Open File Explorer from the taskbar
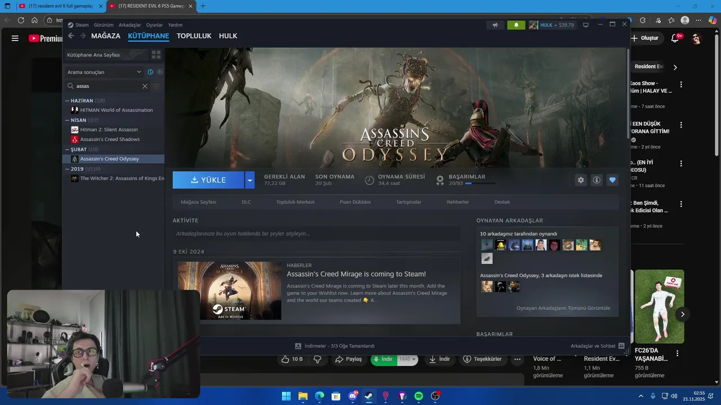 point(303,396)
